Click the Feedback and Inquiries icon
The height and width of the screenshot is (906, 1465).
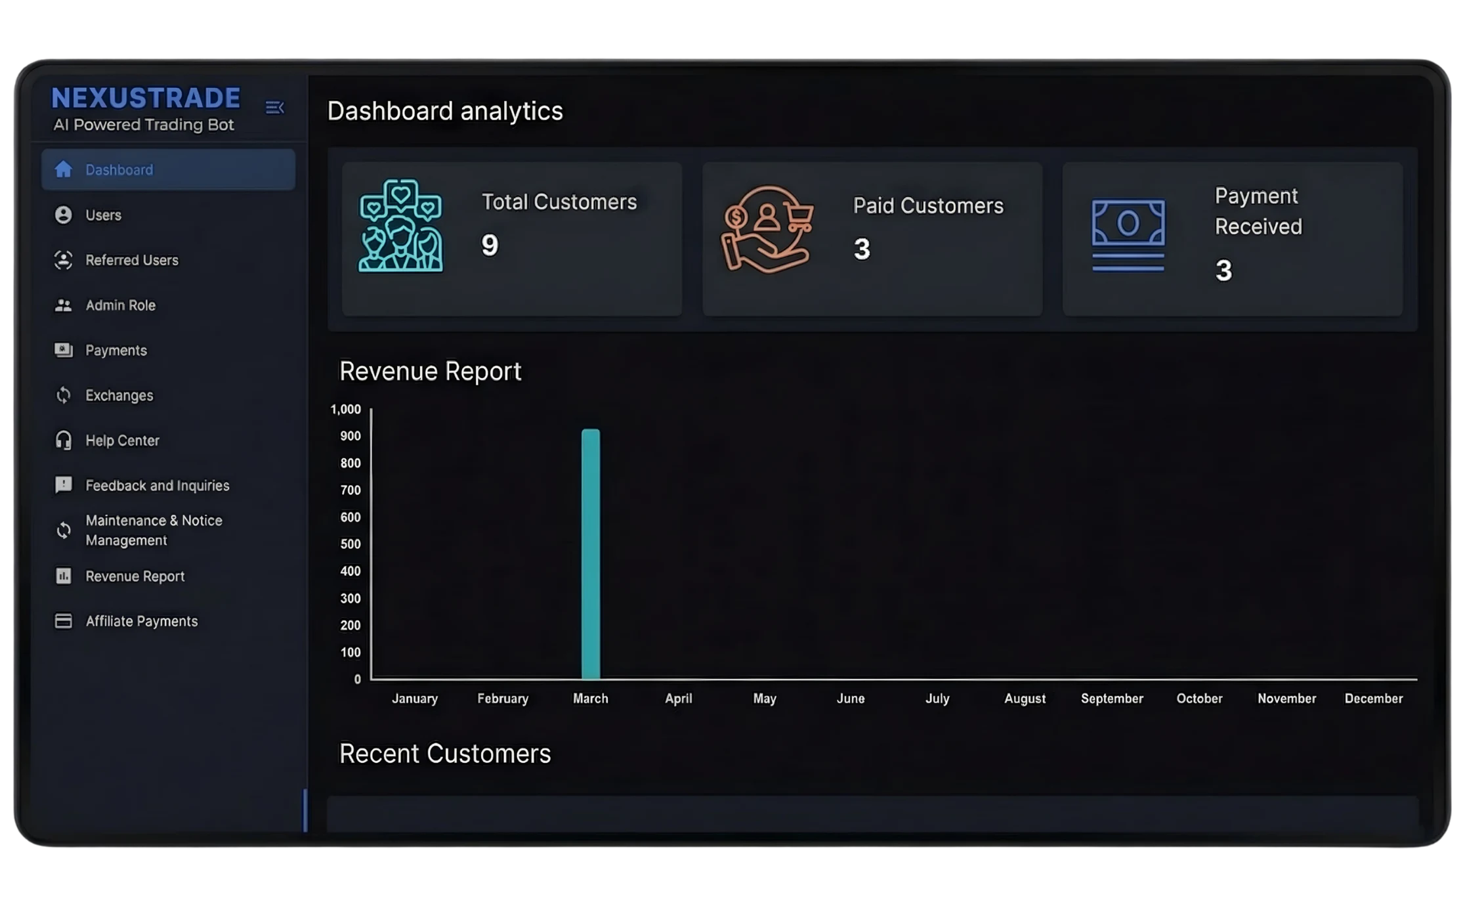[x=63, y=485]
